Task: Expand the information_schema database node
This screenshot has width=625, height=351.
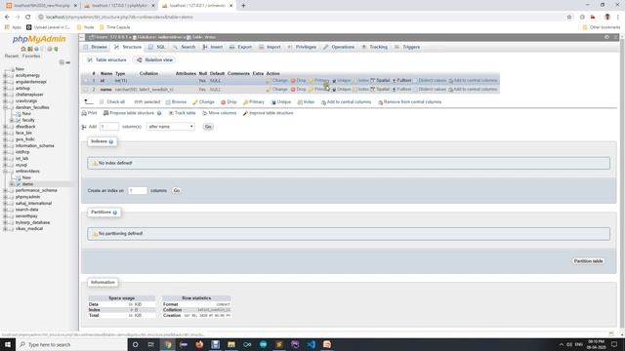Action: (x=5, y=145)
